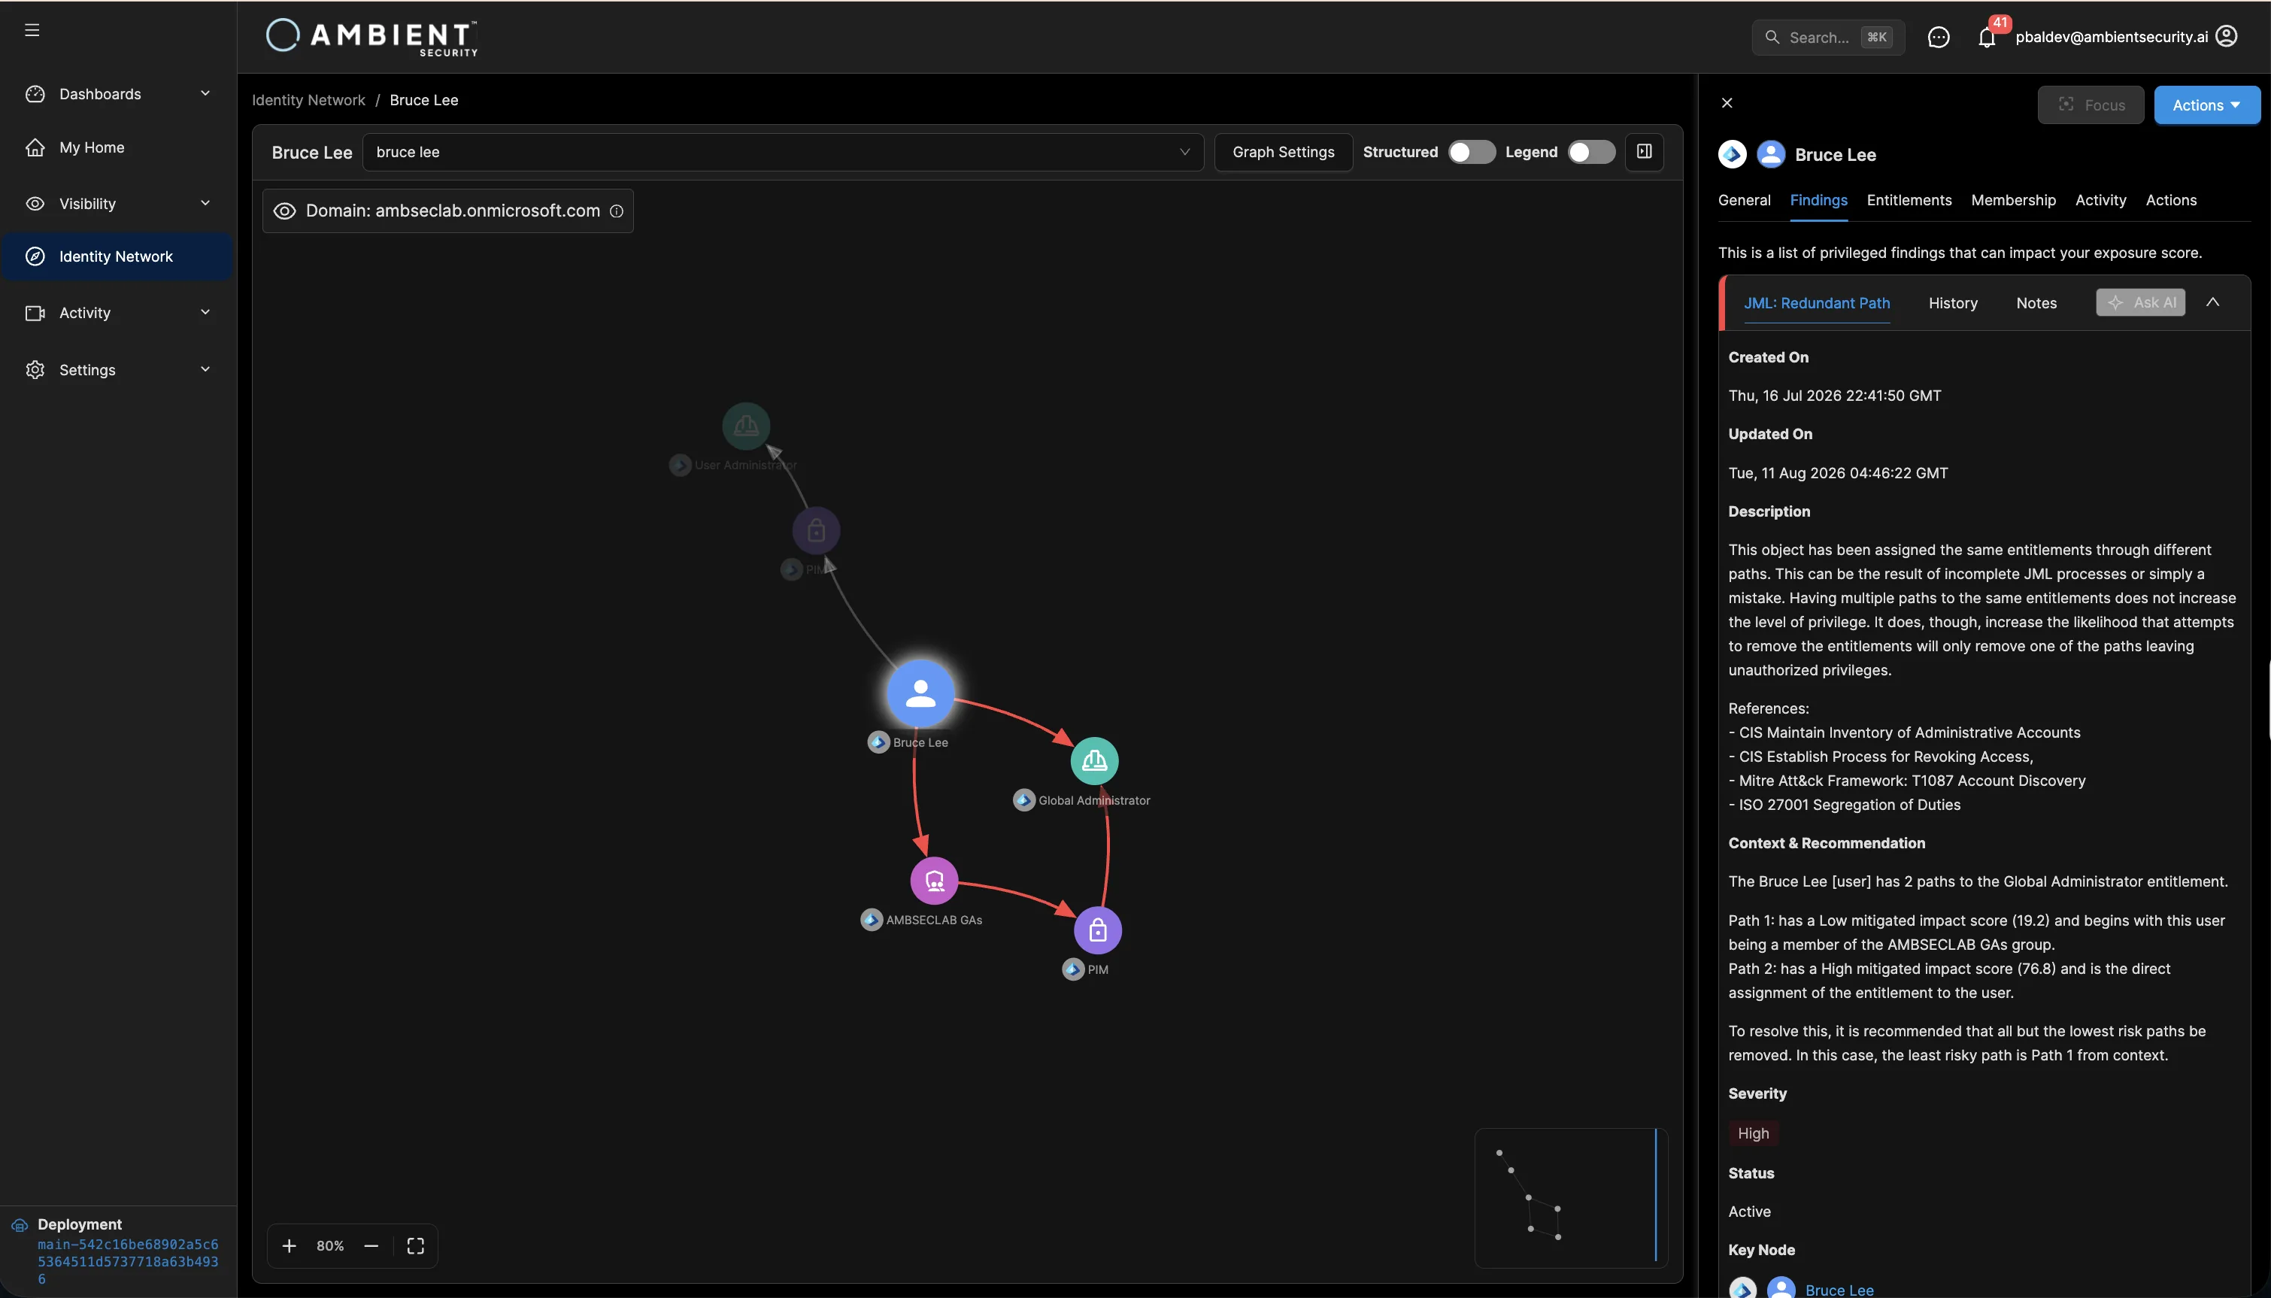Switch to the Entitlements tab
The width and height of the screenshot is (2271, 1298).
click(x=1909, y=201)
